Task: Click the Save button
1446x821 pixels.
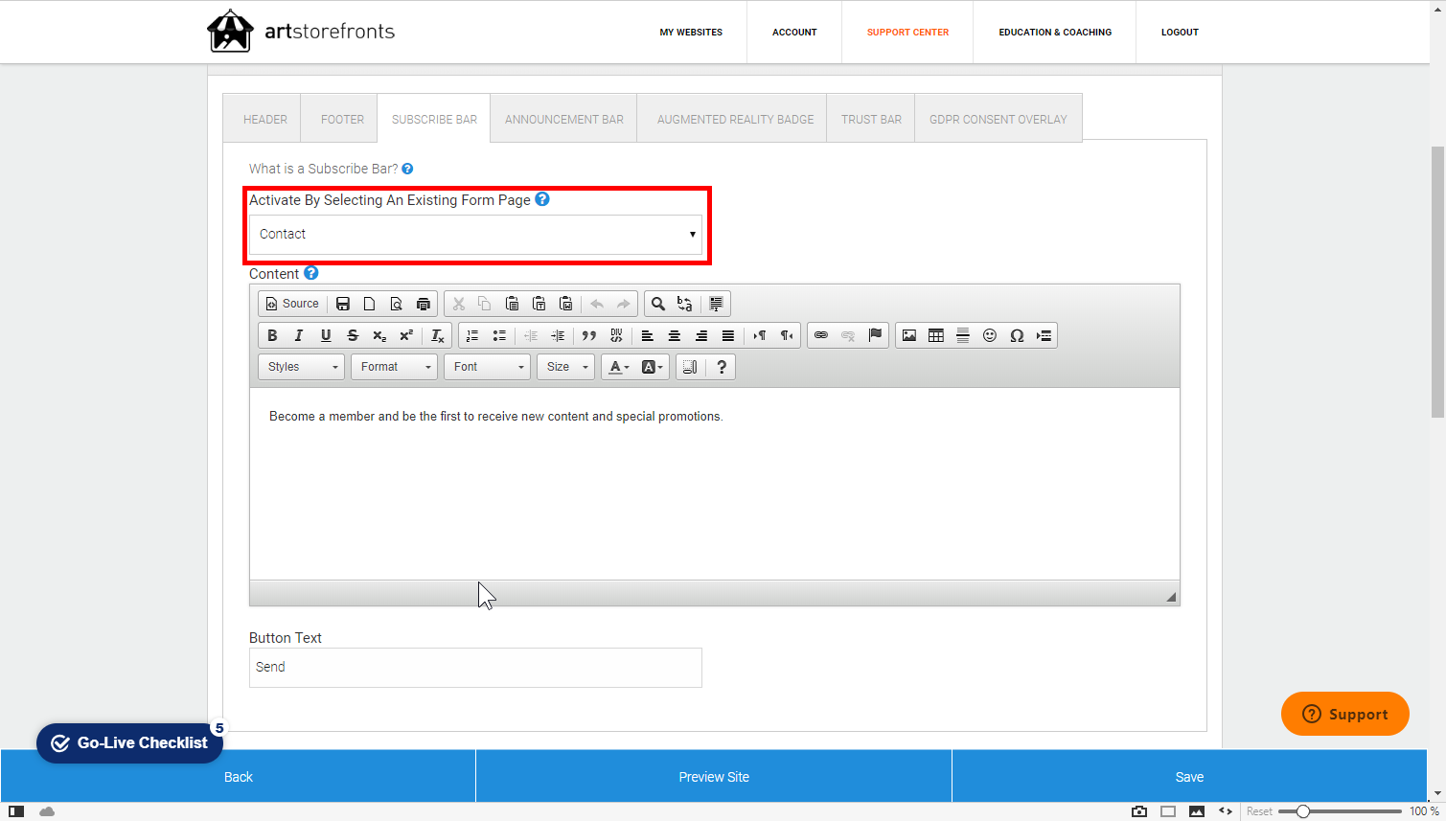Action: 1189,777
